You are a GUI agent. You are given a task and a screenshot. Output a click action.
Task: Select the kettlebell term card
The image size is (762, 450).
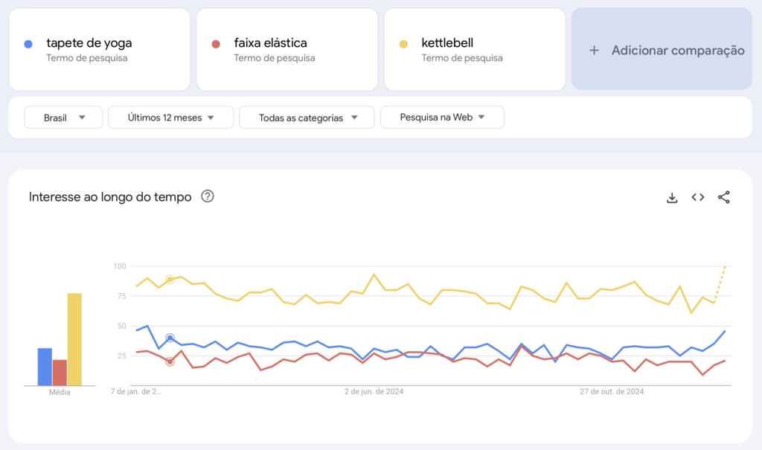(x=474, y=48)
